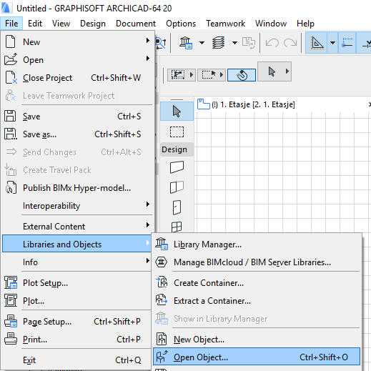Click the Redo arrow icon
371x371 pixels.
tap(290, 43)
